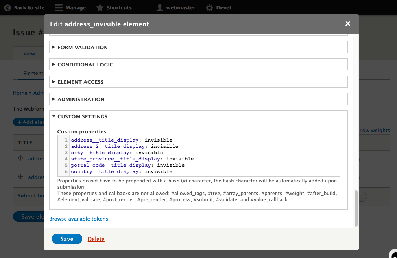
Task: Expand the Conditional Logic section
Action: tap(85, 64)
